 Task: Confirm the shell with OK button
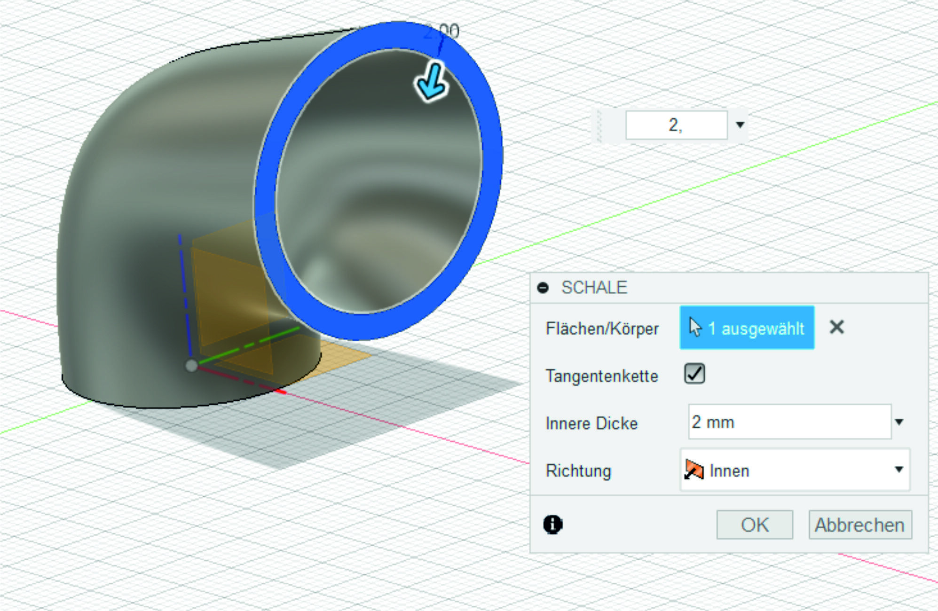point(754,525)
